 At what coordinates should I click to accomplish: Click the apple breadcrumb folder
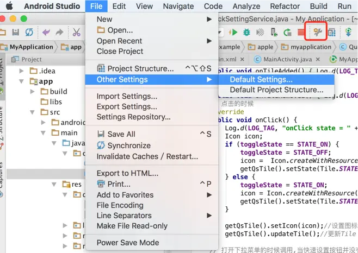click(x=261, y=47)
